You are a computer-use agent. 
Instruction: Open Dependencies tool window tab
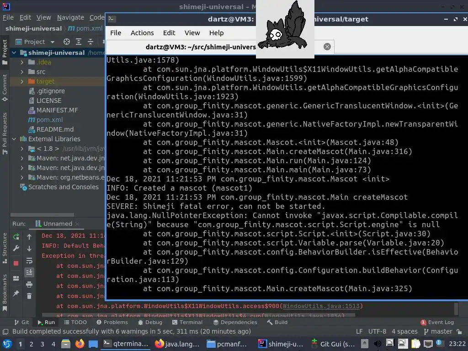[x=235, y=322]
